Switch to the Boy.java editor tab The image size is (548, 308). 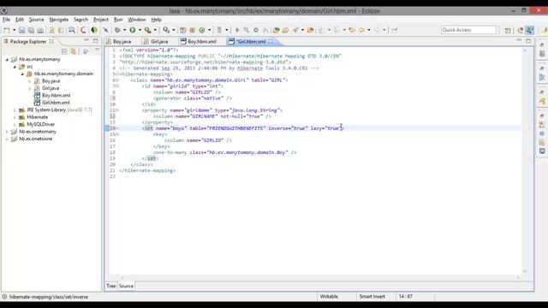tap(122, 41)
